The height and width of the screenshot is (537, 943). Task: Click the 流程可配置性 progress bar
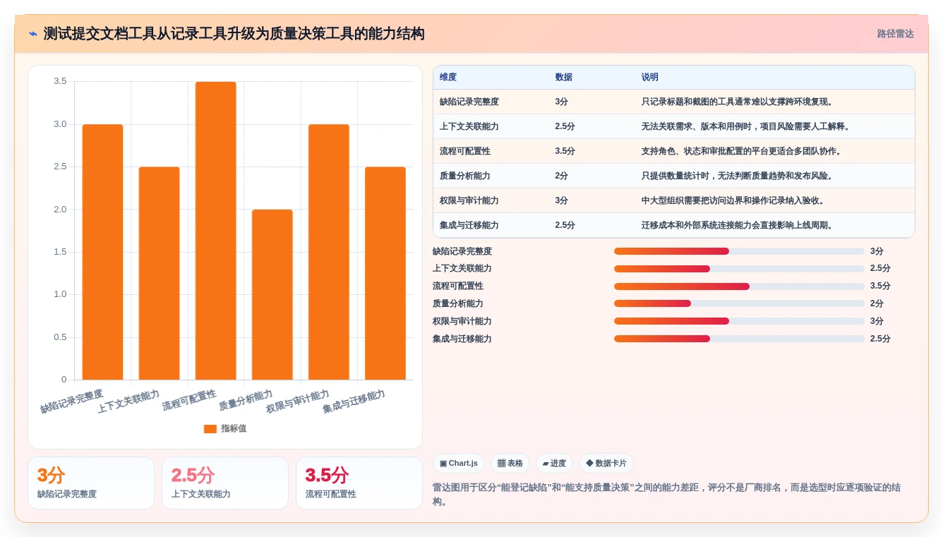[x=739, y=286]
